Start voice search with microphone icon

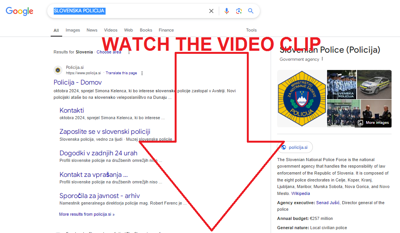[226, 11]
